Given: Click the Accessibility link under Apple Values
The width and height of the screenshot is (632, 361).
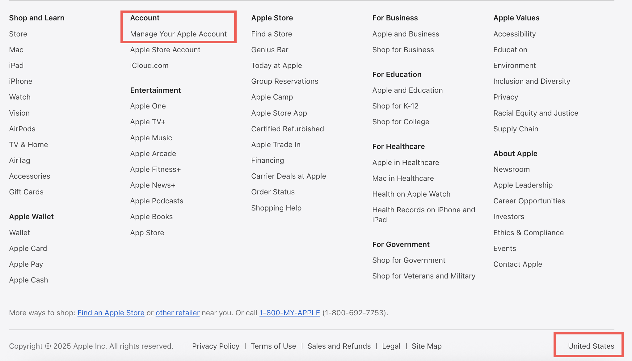Looking at the screenshot, I should [514, 34].
